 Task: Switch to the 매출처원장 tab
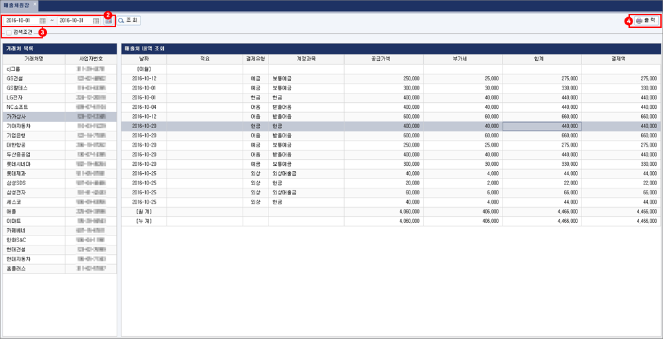[x=16, y=5]
